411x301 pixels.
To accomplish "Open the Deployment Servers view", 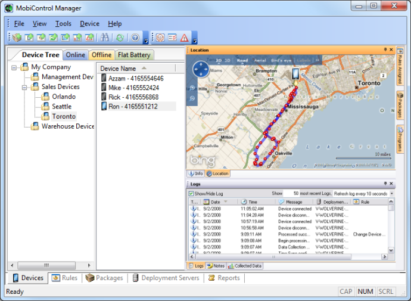I will coord(166,278).
